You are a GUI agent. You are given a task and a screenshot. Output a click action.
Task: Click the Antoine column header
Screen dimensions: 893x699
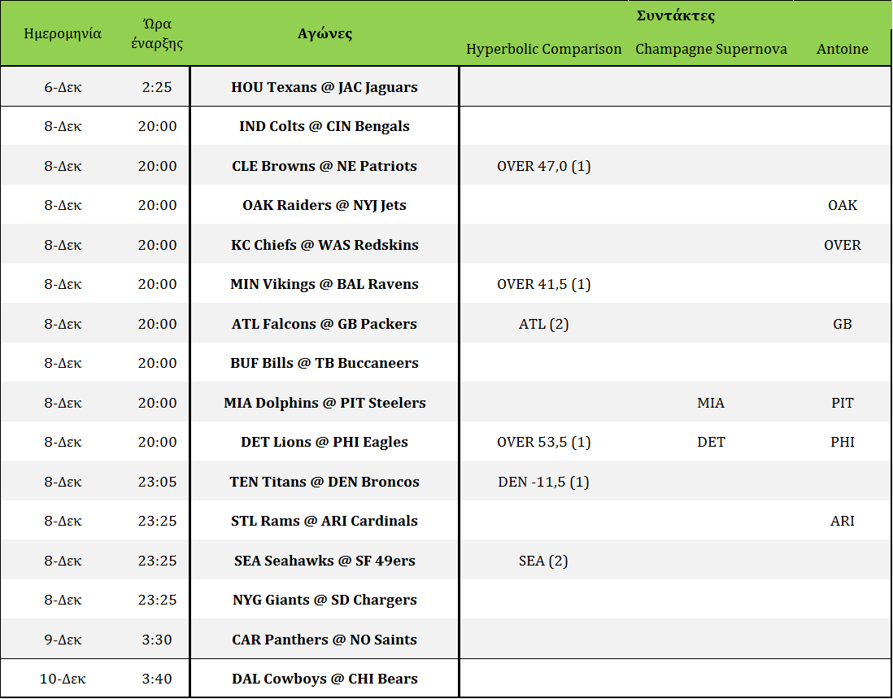(842, 49)
